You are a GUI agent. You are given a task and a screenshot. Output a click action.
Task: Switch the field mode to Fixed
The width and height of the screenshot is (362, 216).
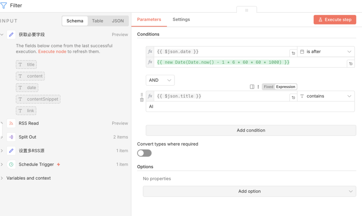268,87
